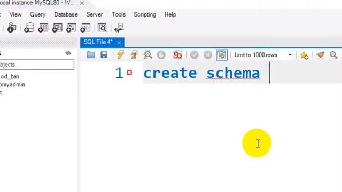This screenshot has height=192, width=342.
Task: Open the Help menu
Action: (x=170, y=14)
